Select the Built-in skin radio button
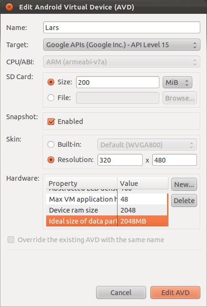This screenshot has width=207, height=307. pyautogui.click(x=51, y=145)
